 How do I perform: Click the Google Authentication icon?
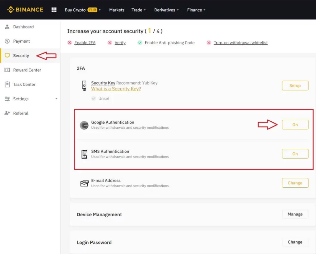[x=84, y=125]
